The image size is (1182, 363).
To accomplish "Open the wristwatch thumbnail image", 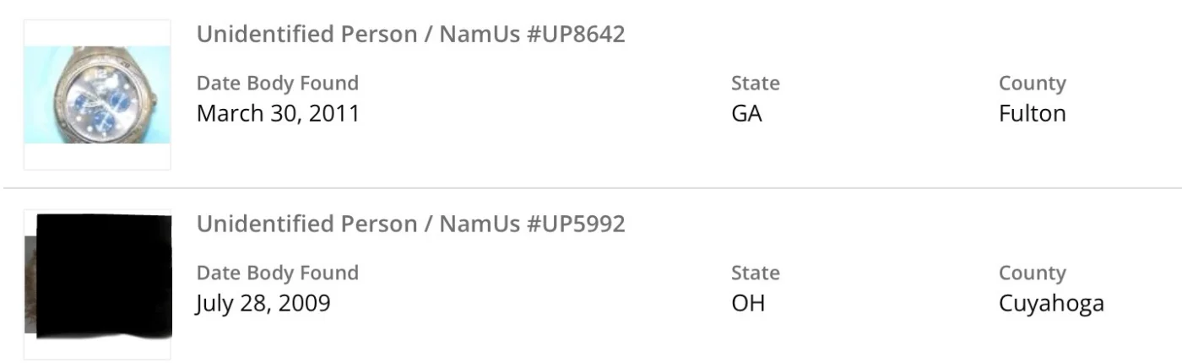I will point(97,95).
